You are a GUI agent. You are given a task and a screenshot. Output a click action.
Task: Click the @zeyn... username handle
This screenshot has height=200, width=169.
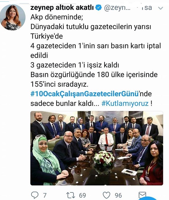coord(117,8)
